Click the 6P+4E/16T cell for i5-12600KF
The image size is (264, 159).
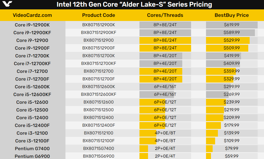165,94
